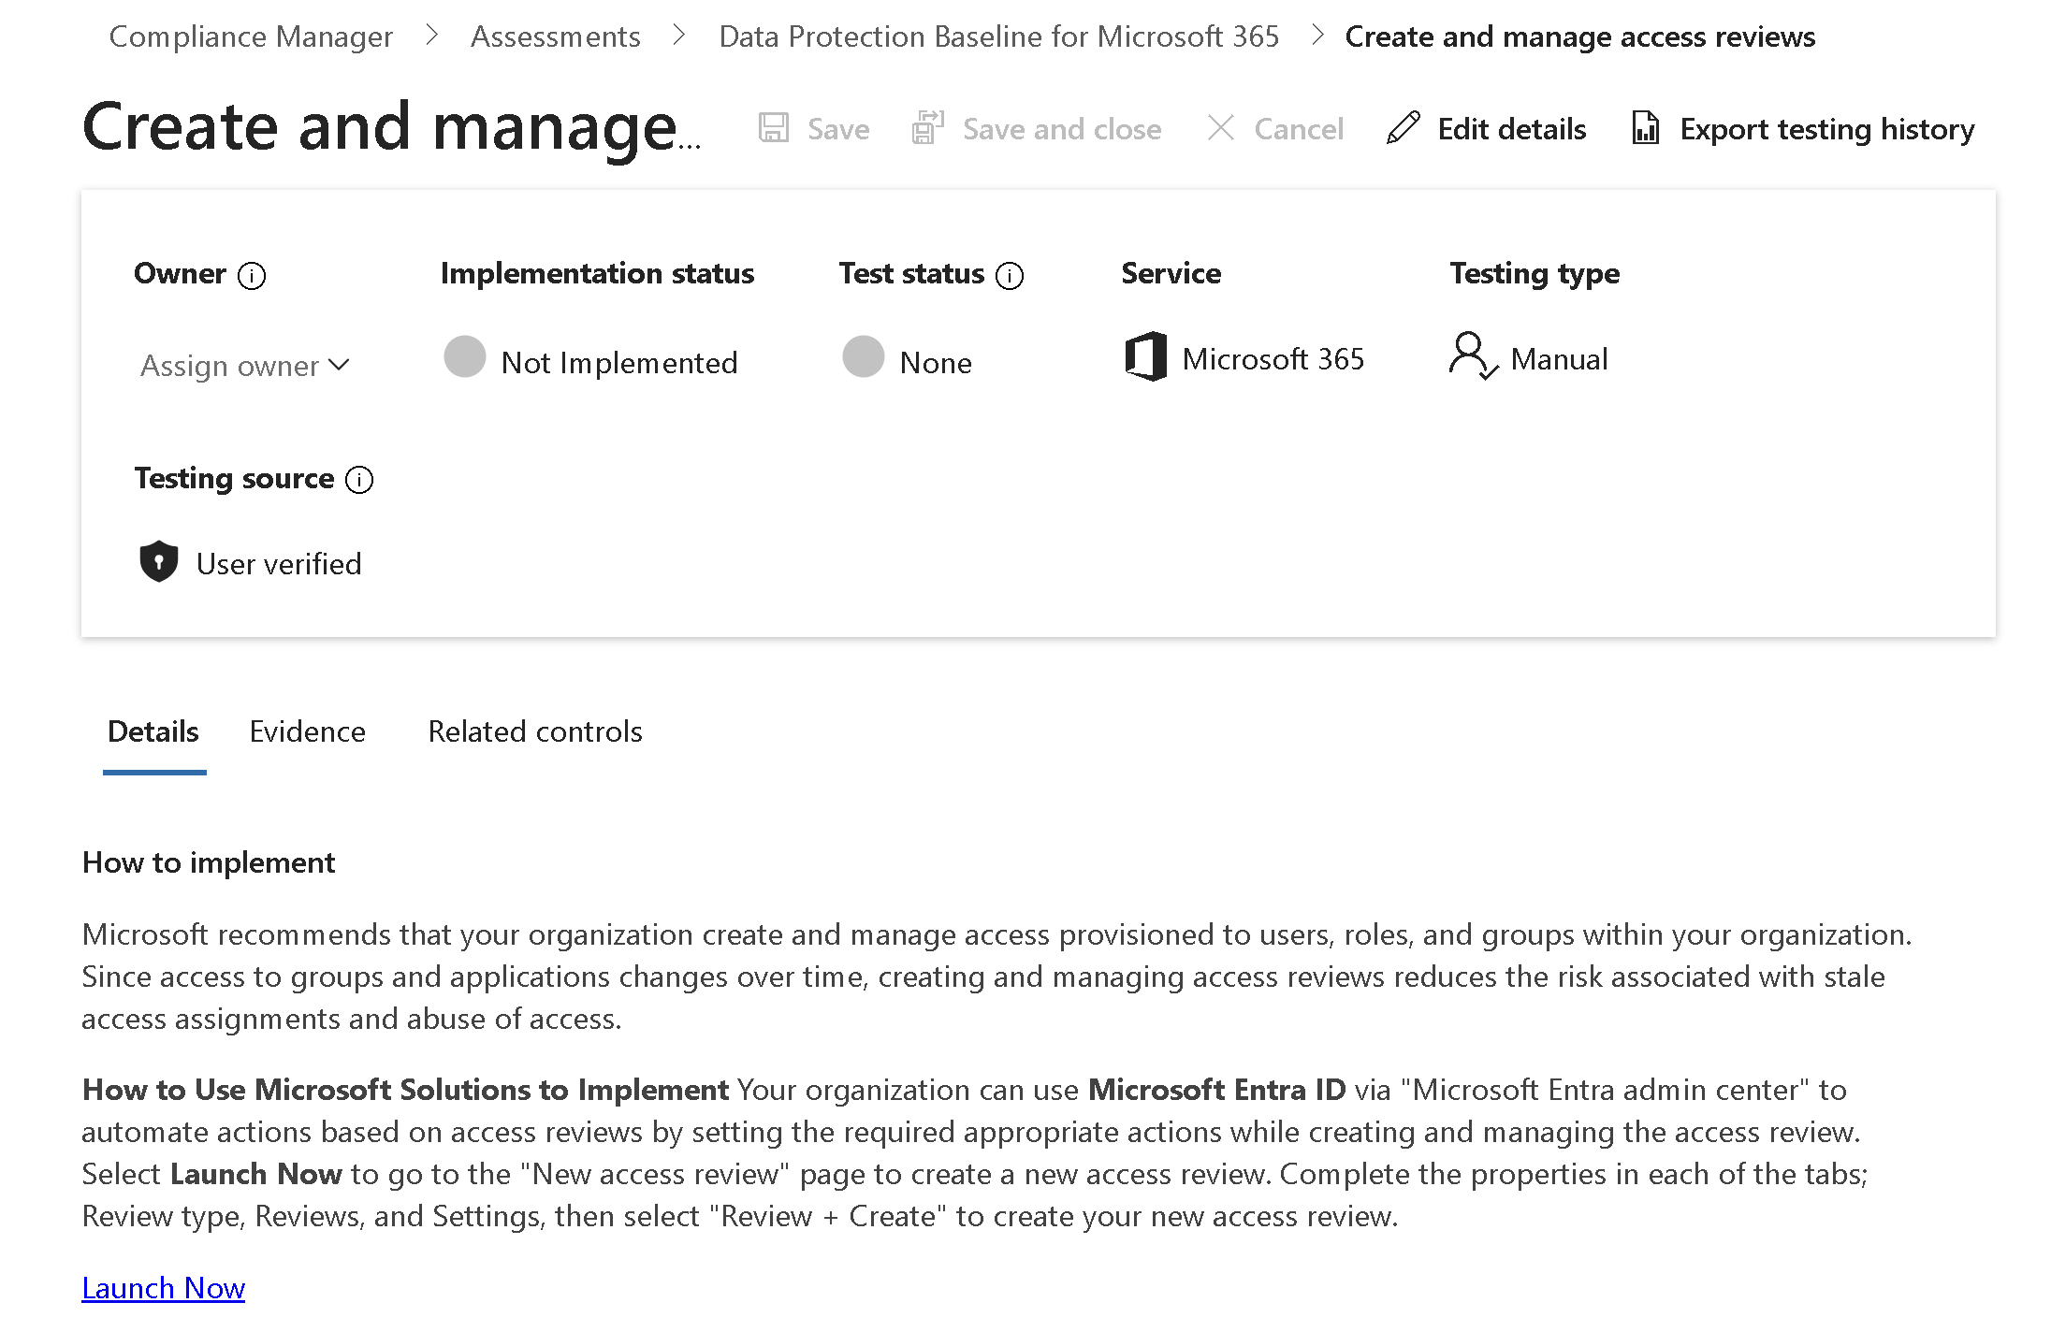Screen dimensions: 2051x1317
Task: Switch to the Evidence tab
Action: point(307,731)
